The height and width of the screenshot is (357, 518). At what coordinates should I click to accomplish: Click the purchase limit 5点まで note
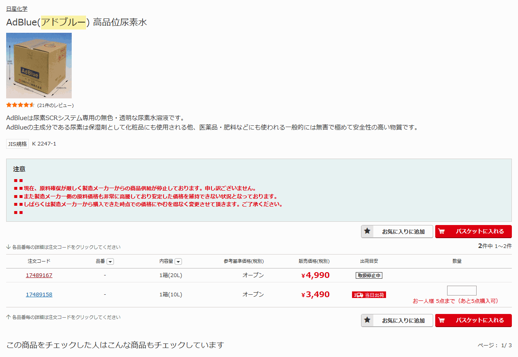pos(455,301)
